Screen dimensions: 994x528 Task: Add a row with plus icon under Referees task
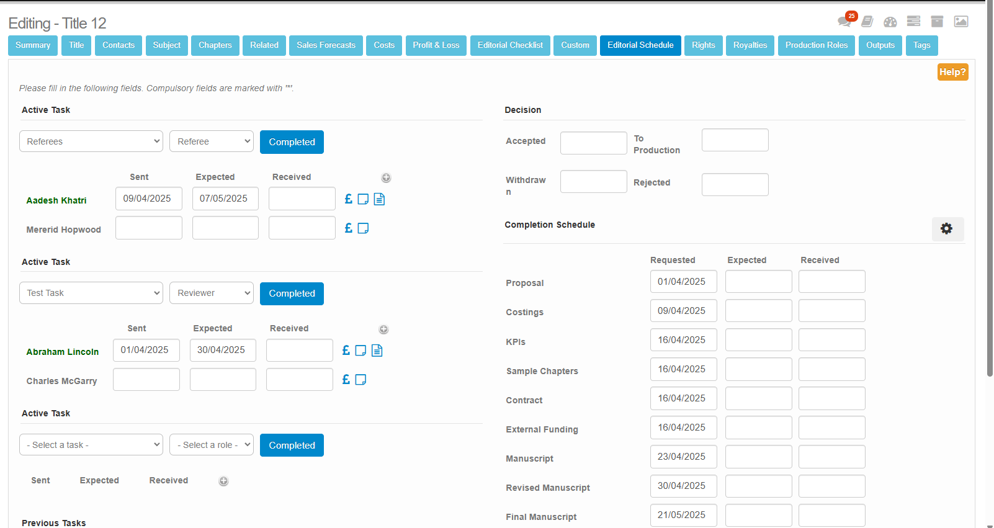(x=386, y=178)
